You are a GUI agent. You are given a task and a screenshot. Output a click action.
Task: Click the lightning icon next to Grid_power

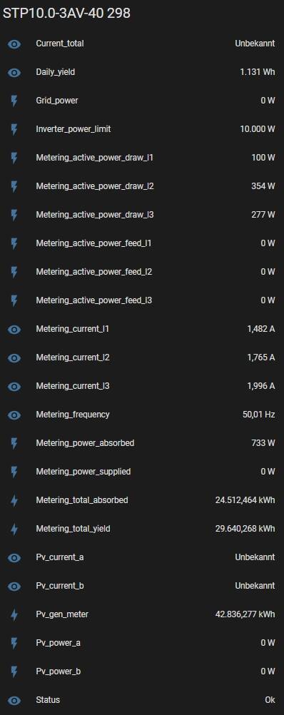[14, 101]
